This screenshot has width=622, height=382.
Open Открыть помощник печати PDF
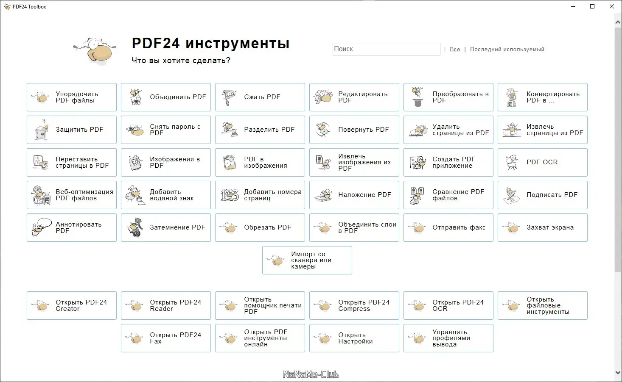point(260,305)
